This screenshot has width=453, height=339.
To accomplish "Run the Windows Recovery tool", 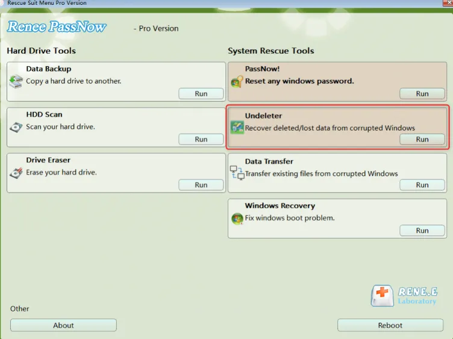I will (422, 231).
